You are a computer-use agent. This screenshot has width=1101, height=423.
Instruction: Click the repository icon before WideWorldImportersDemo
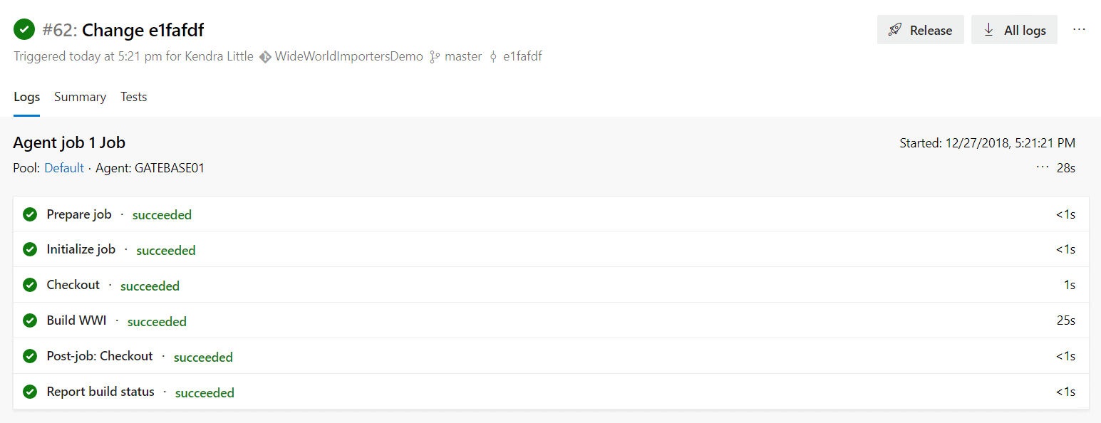265,57
